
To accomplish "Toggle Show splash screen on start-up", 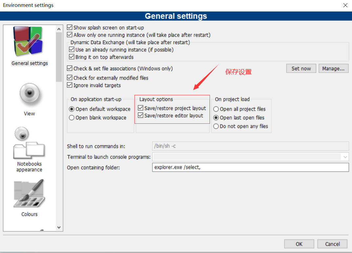I will [70, 27].
